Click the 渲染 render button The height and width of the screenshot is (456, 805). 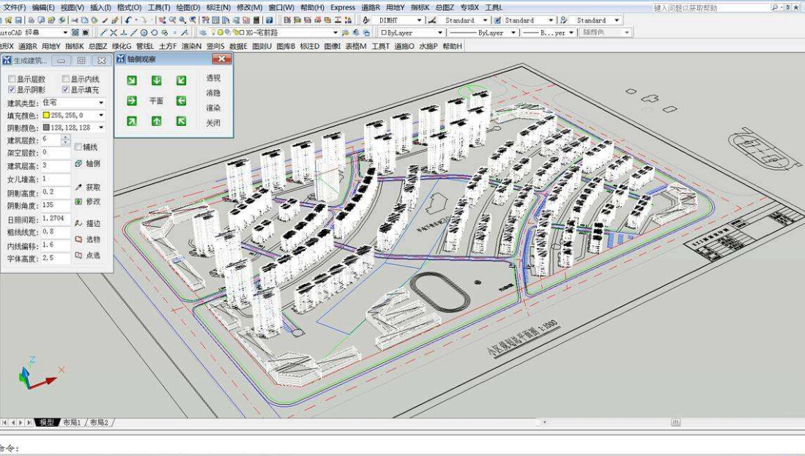[x=213, y=108]
